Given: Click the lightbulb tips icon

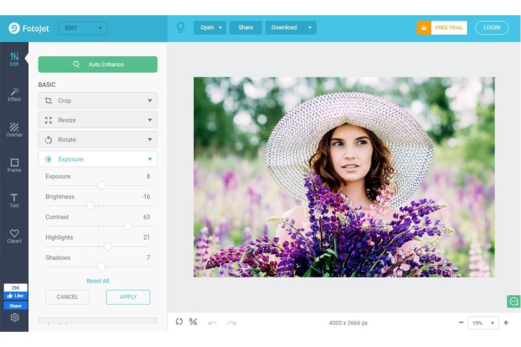Looking at the screenshot, I should tap(181, 27).
